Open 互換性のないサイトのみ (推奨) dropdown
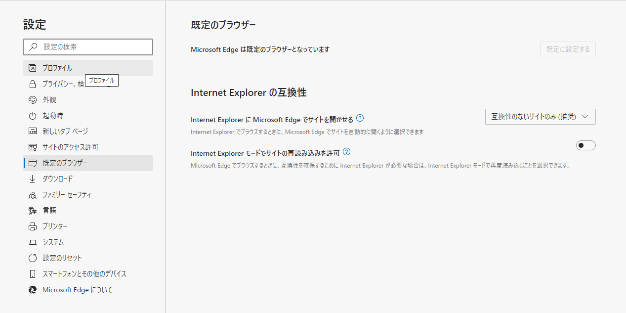Screen dimensions: 626x313 coord(541,117)
